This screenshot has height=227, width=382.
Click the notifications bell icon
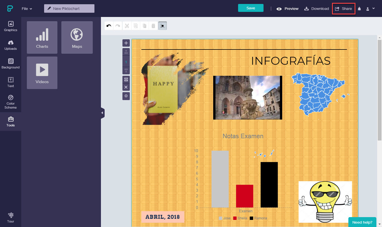359,9
